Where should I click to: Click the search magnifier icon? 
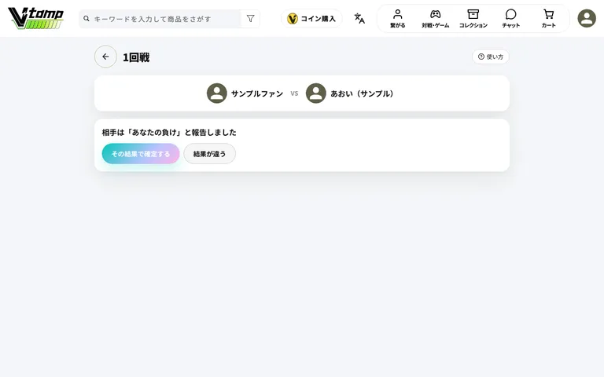(x=87, y=19)
